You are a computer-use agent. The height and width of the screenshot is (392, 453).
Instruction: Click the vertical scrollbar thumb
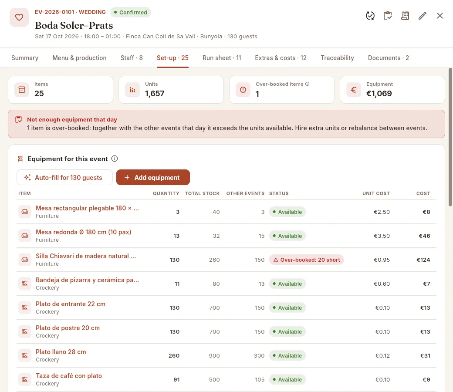[x=450, y=137]
